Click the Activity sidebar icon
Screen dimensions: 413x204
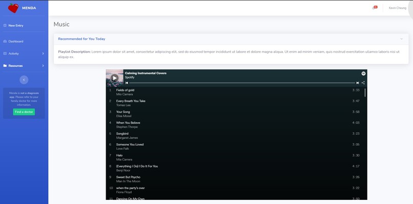pyautogui.click(x=5, y=53)
